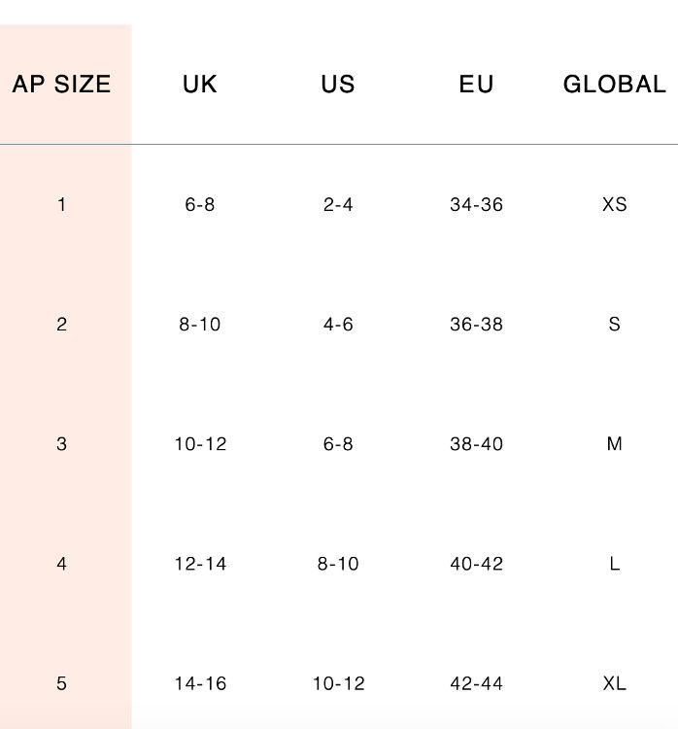The image size is (678, 729).
Task: Select AP size 1 in pink column
Action: click(61, 204)
